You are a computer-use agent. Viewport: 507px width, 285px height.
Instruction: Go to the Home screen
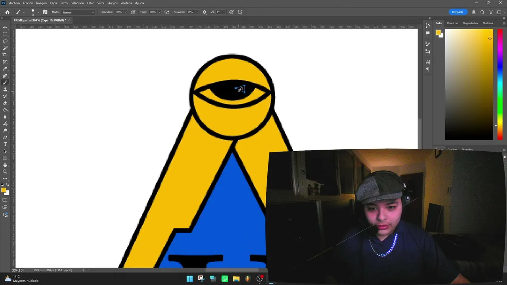click(x=7, y=12)
